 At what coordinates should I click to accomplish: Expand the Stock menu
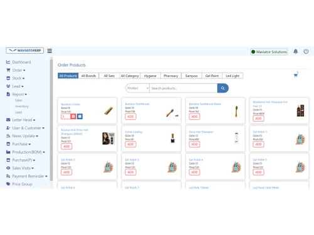pyautogui.click(x=18, y=78)
